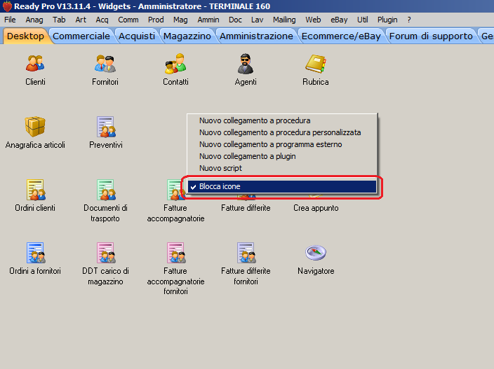Screen dimensions: 494x369
Task: Switch to the Commerciale tab
Action: click(x=81, y=36)
